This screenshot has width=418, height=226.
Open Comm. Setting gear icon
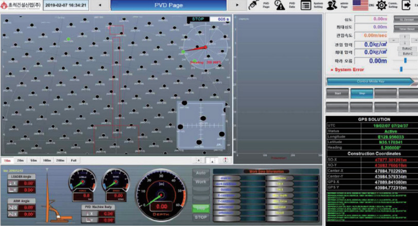point(381,5)
